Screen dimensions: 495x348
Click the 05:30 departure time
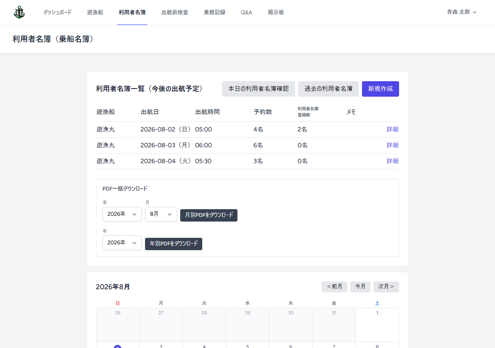[x=203, y=161]
